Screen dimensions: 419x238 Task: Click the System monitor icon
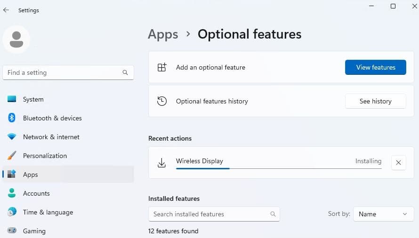pyautogui.click(x=12, y=99)
